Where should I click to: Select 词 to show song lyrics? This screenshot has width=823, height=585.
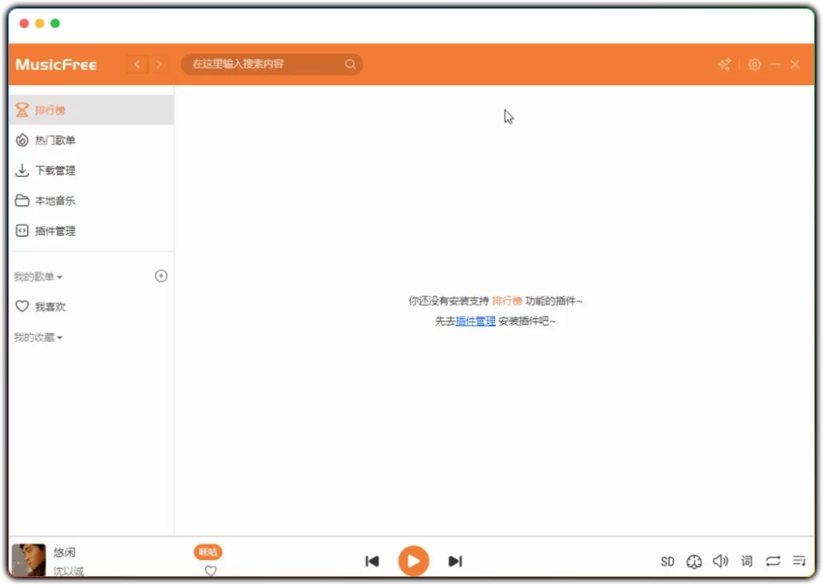tap(746, 561)
